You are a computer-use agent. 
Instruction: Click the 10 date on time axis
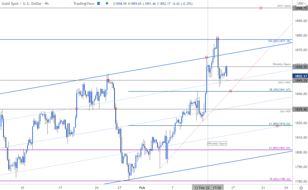click(x=22, y=188)
